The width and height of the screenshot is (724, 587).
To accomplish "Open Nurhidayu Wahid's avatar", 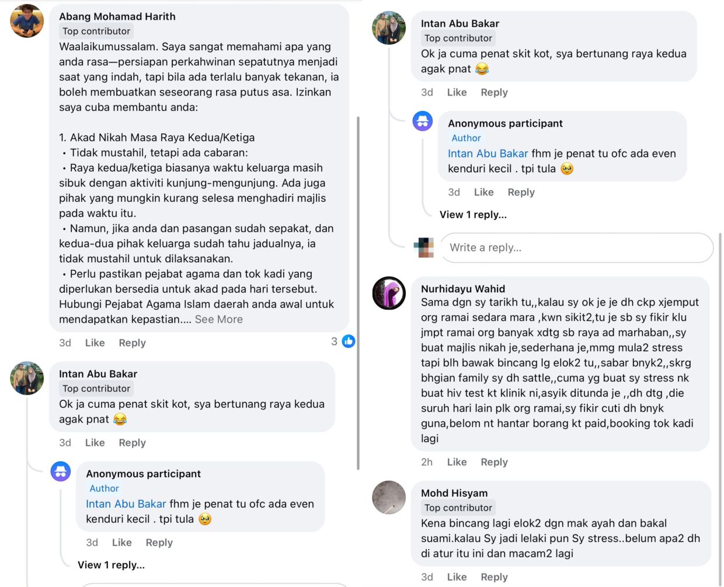I will point(389,293).
